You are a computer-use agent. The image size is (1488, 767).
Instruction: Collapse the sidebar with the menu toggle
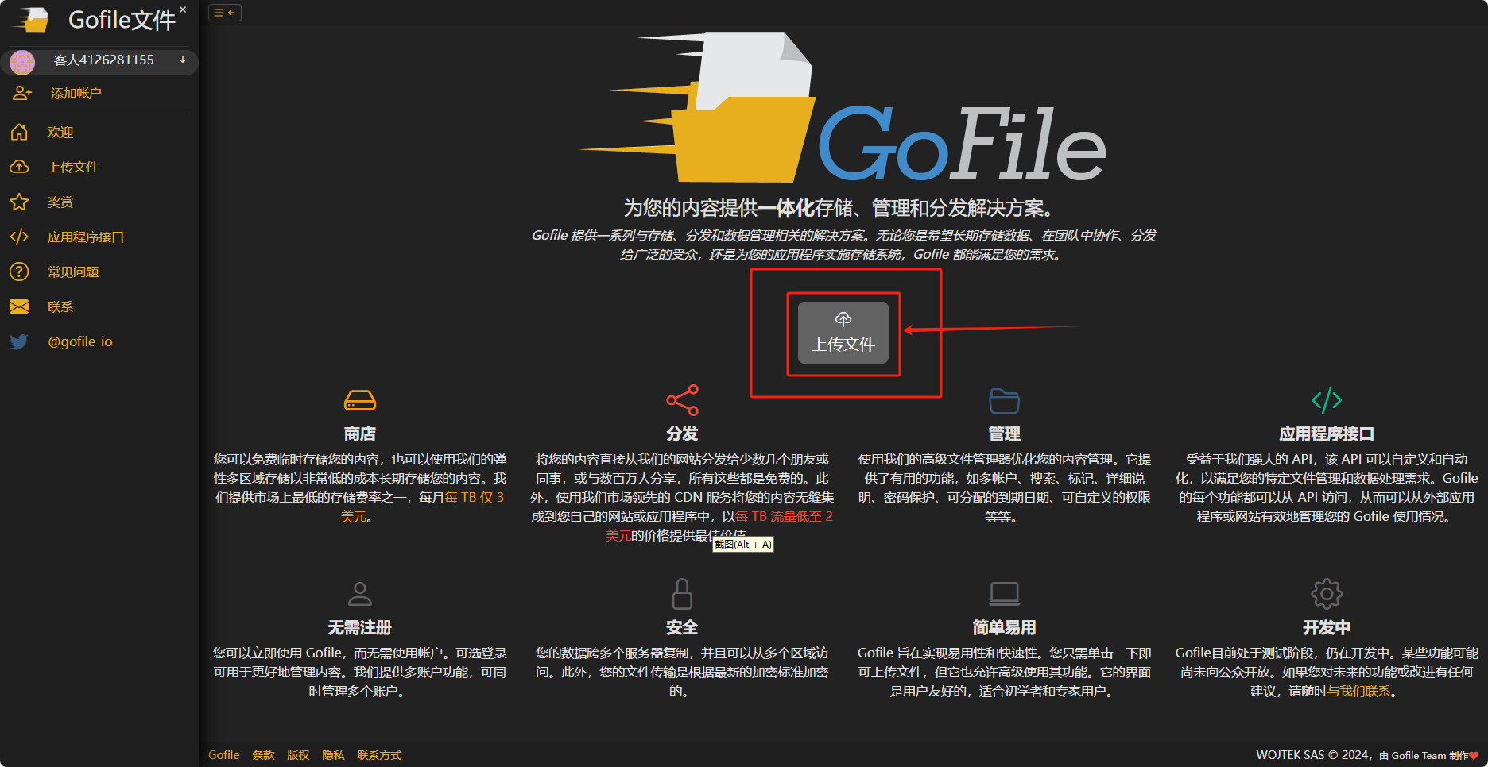(224, 13)
